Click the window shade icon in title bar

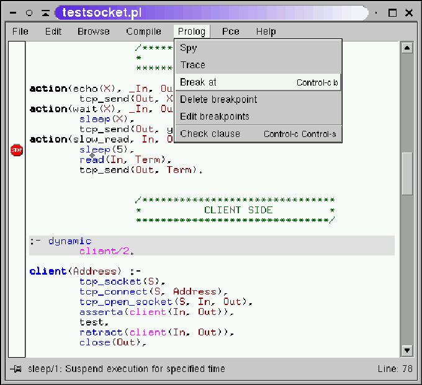click(x=45, y=12)
